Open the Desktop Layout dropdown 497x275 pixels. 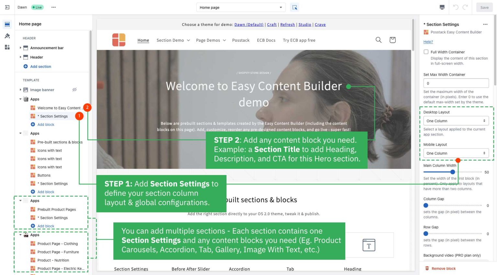point(456,121)
